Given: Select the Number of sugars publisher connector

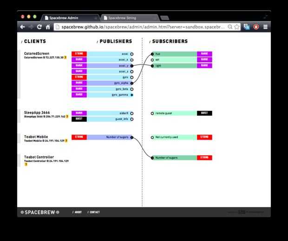Looking at the screenshot, I should pyautogui.click(x=132, y=137).
